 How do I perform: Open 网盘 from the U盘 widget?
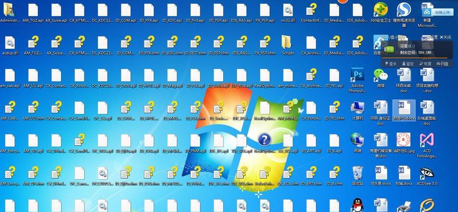[x=442, y=64]
